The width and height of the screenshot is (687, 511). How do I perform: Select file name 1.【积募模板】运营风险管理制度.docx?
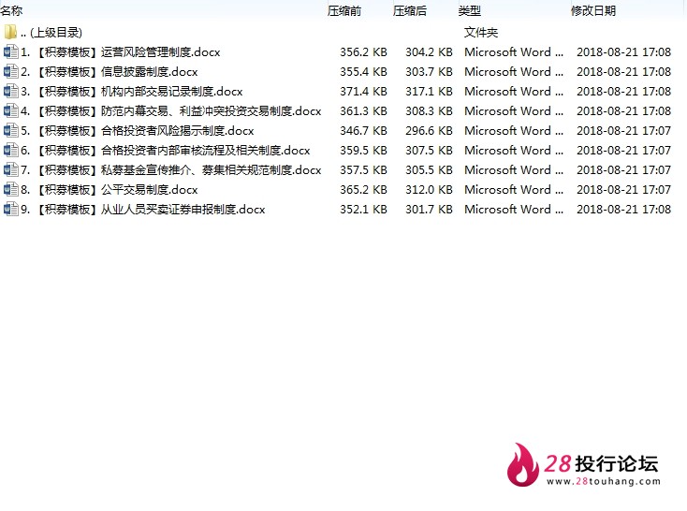121,52
